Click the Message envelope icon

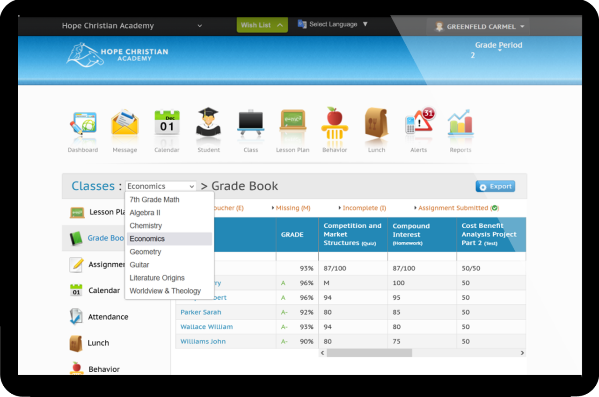point(124,125)
